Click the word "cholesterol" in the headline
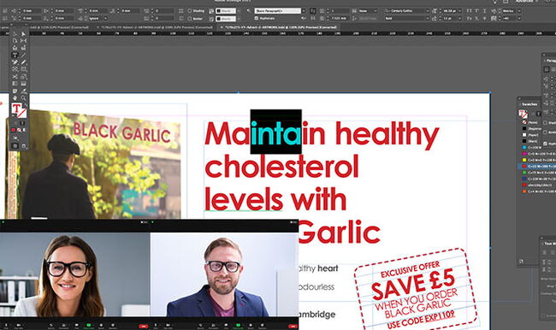The image size is (556, 330). 282,166
